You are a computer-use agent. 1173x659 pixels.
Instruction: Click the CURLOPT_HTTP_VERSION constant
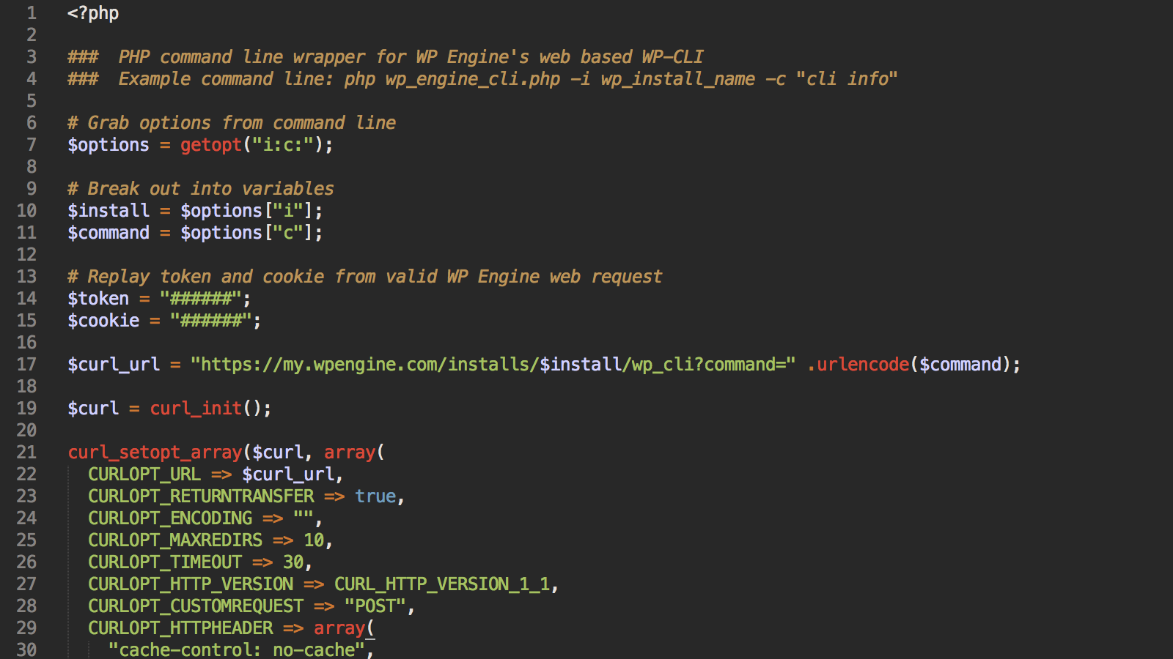pos(191,584)
